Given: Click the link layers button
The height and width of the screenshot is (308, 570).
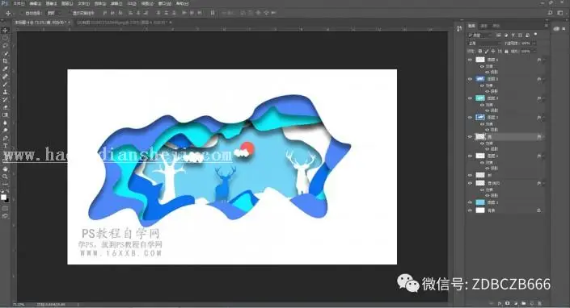Looking at the screenshot, I should point(492,303).
